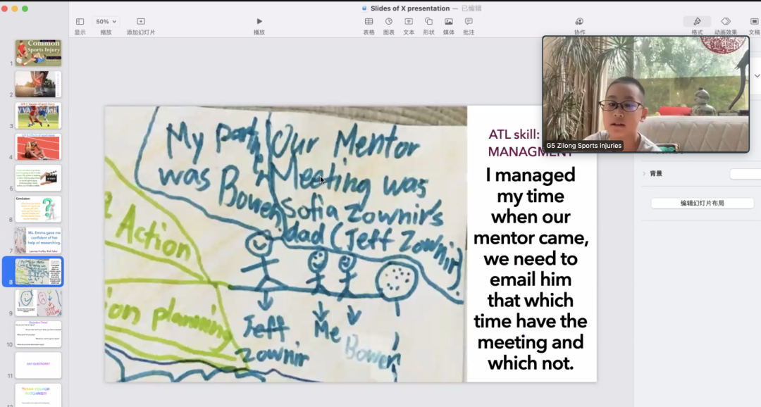
Task: Click the Chart (图表) icon
Action: [x=388, y=22]
